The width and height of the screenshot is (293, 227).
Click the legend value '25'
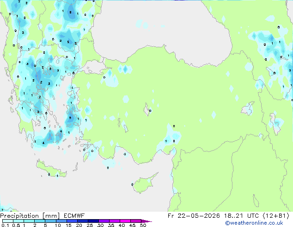pyautogui.click(x=90, y=225)
